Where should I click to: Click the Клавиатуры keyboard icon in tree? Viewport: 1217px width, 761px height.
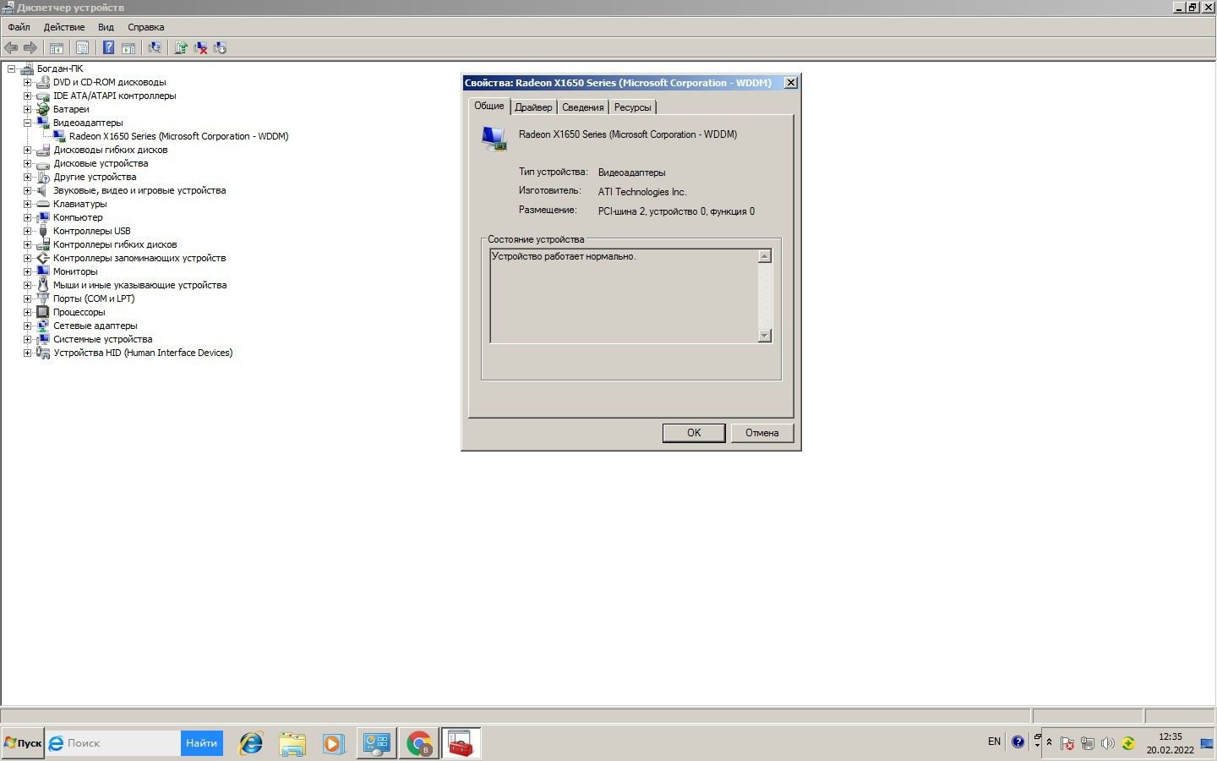tap(43, 204)
